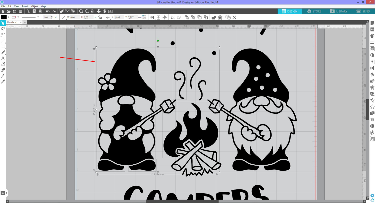This screenshot has width=375, height=203.
Task: Click the Weld shapes icon
Action: coord(214,17)
